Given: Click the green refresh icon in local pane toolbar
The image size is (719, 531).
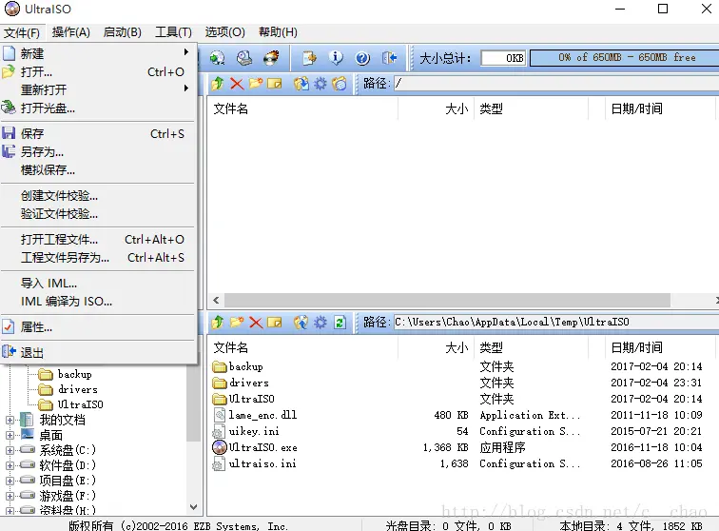Looking at the screenshot, I should 340,323.
